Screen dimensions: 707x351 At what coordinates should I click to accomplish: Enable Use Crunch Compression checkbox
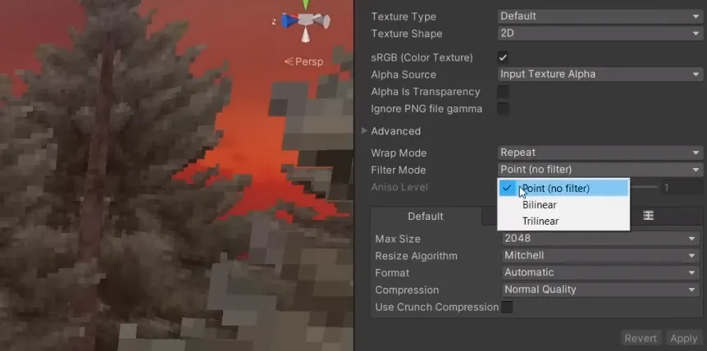[508, 307]
